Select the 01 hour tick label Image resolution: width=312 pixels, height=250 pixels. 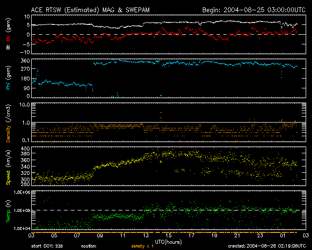click(x=282, y=235)
